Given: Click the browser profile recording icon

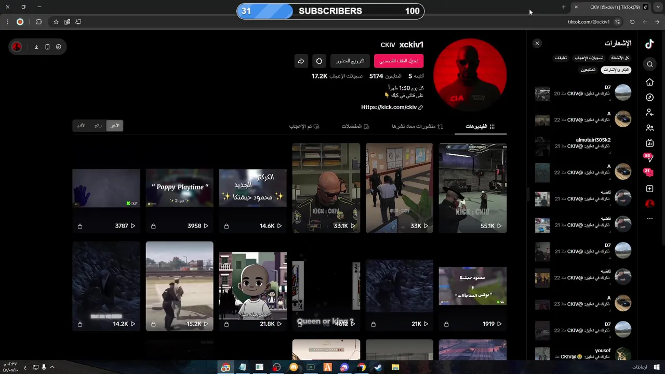Looking at the screenshot, I should [20, 22].
